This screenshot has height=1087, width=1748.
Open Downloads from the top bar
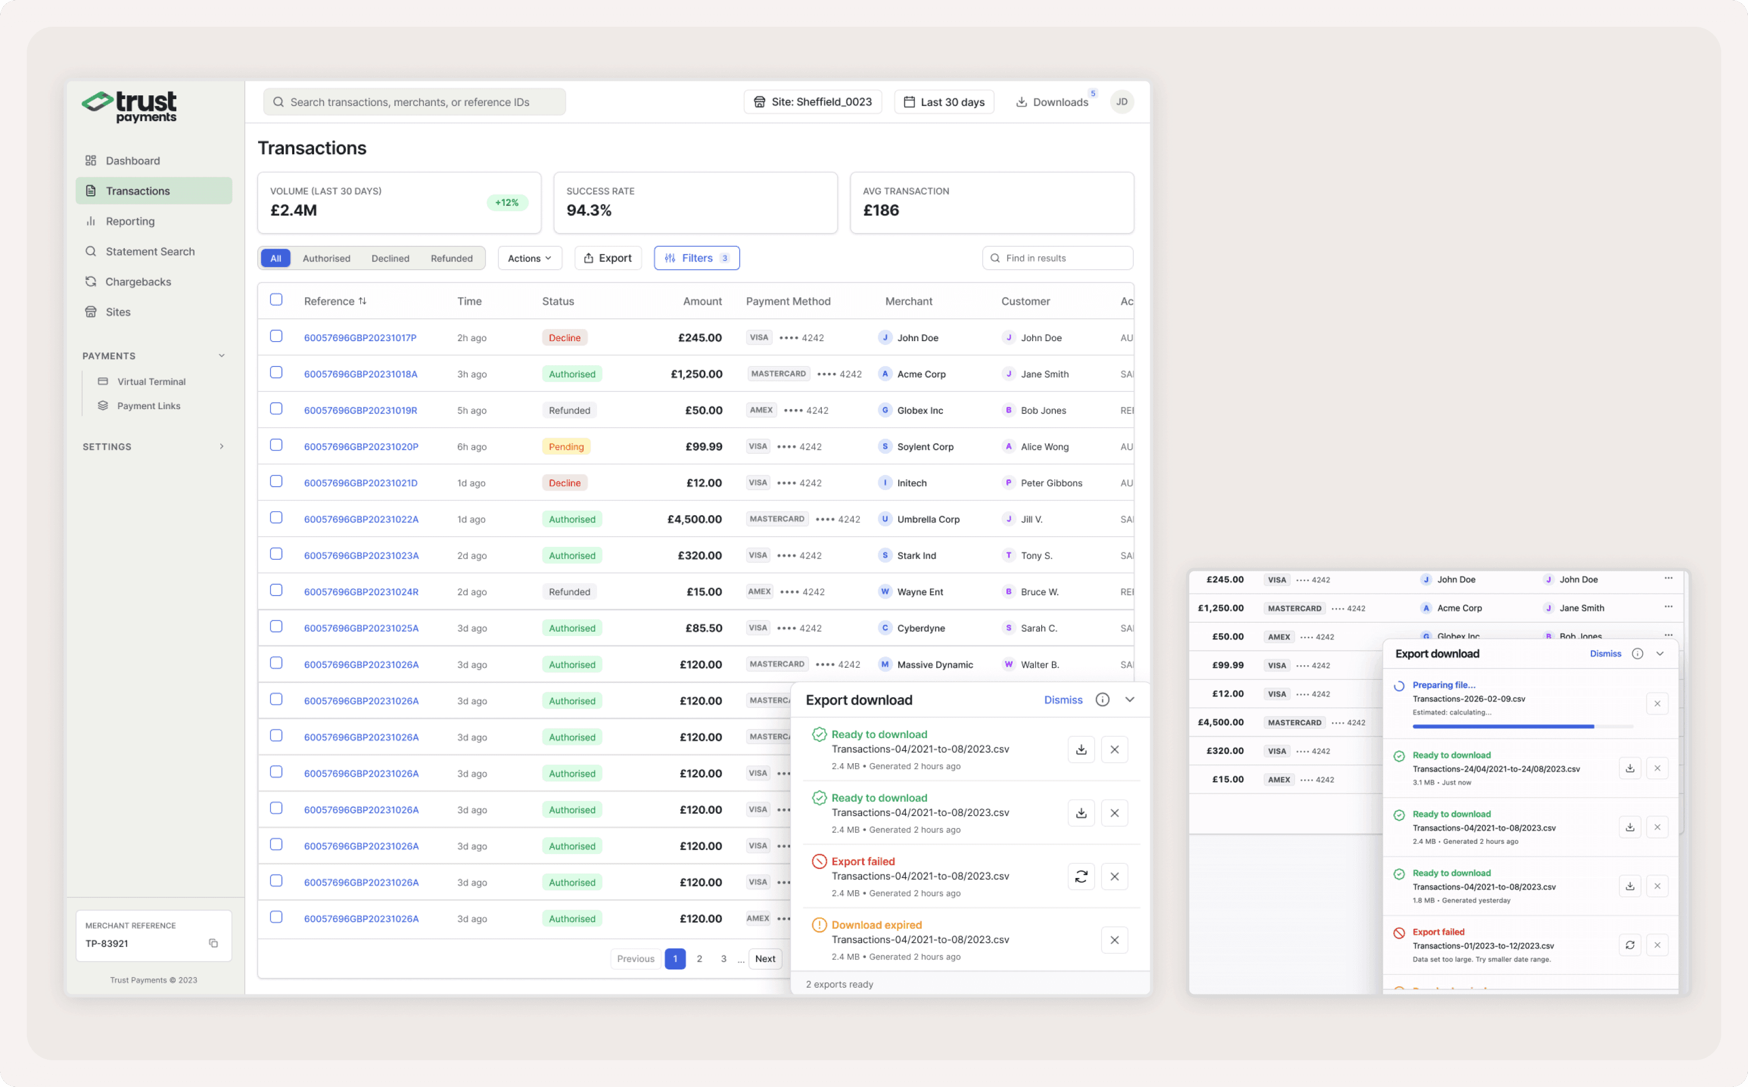point(1052,102)
